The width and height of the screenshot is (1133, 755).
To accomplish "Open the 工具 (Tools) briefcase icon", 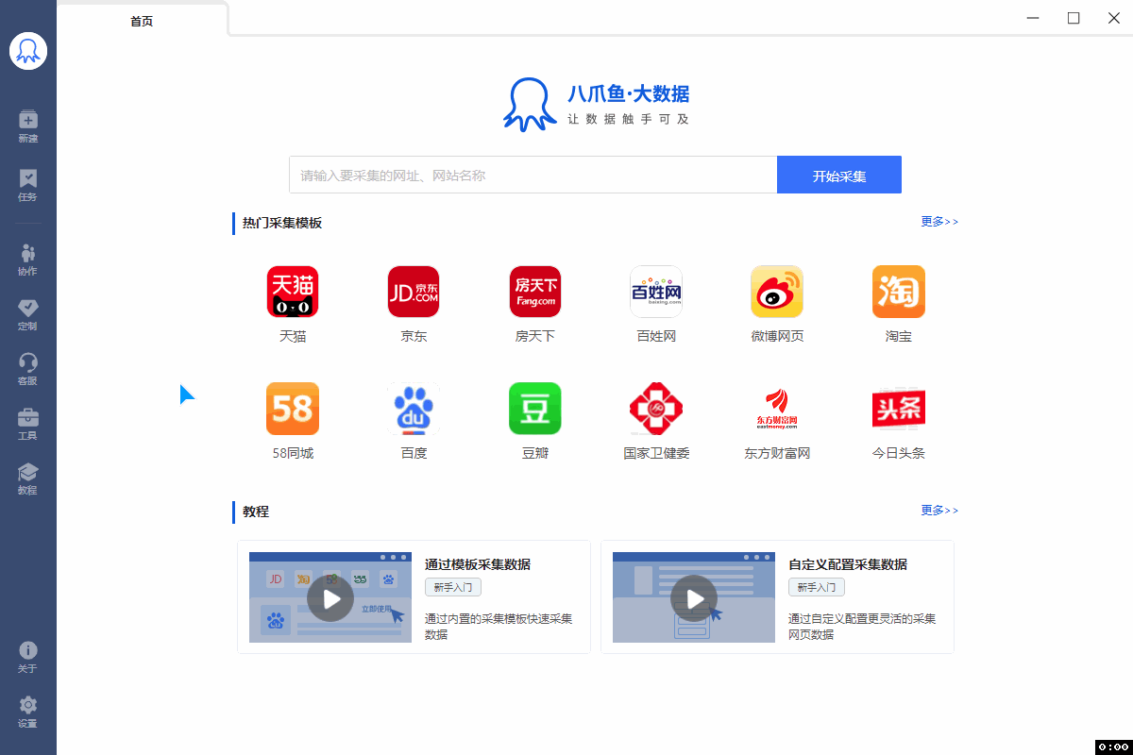I will click(x=28, y=417).
